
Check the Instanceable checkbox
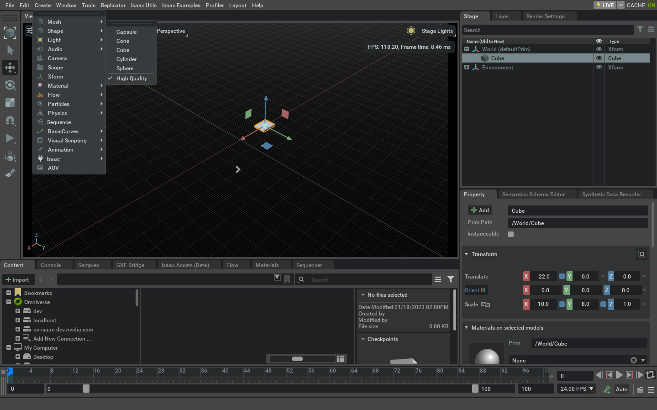511,234
